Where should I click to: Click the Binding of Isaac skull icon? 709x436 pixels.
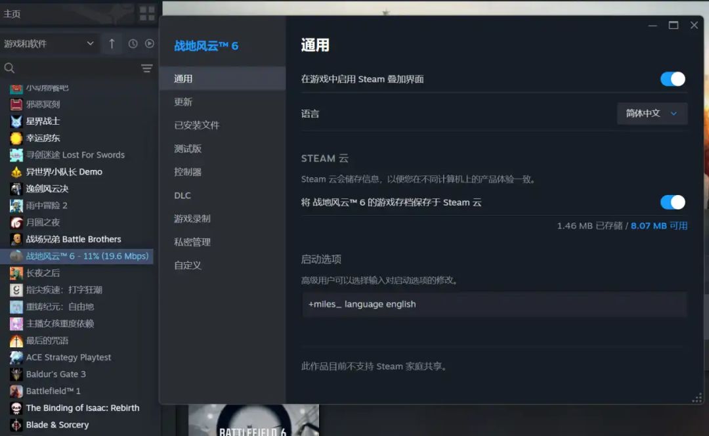(16, 408)
